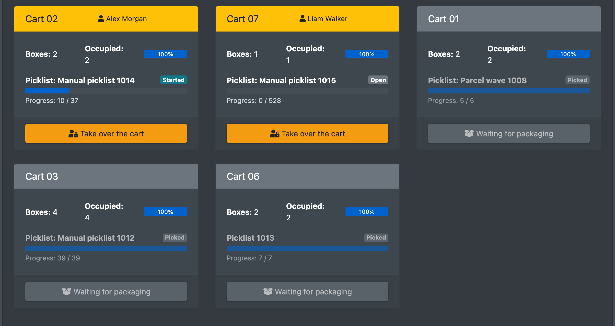This screenshot has height=326, width=615.
Task: Take over Cart 02
Action: 106,133
